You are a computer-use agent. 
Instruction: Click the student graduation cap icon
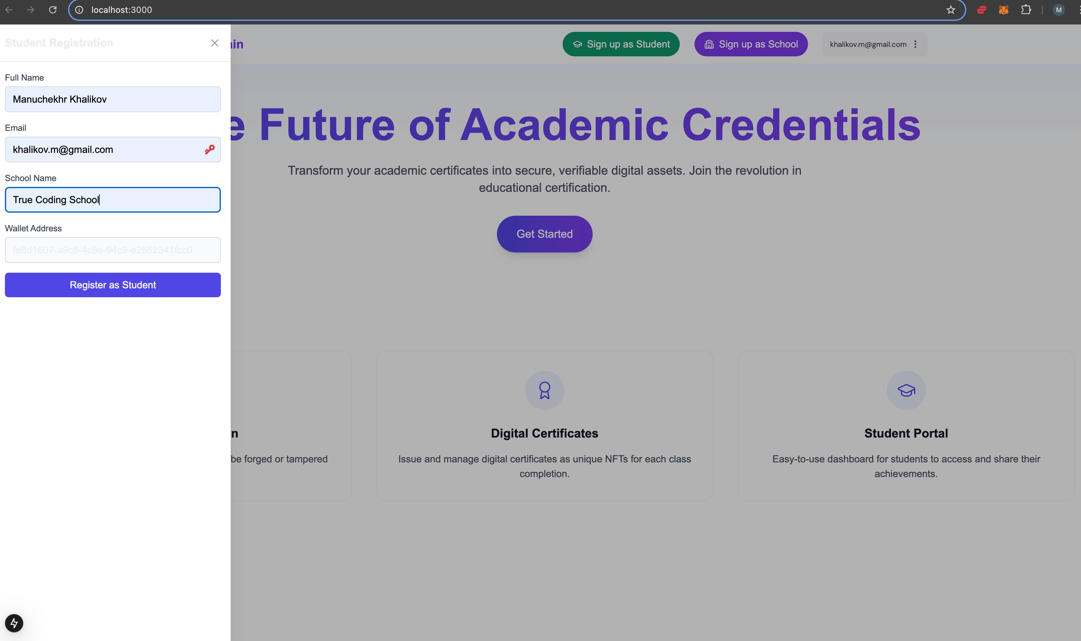click(x=906, y=390)
